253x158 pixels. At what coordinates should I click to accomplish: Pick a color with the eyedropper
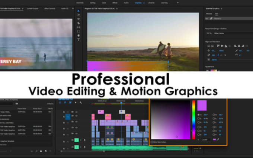(218, 139)
